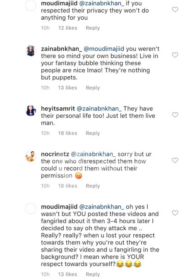View the 19 likes on heyitsamrit's comment
Screen dimensions: 186x277
pyautogui.click(x=68, y=133)
